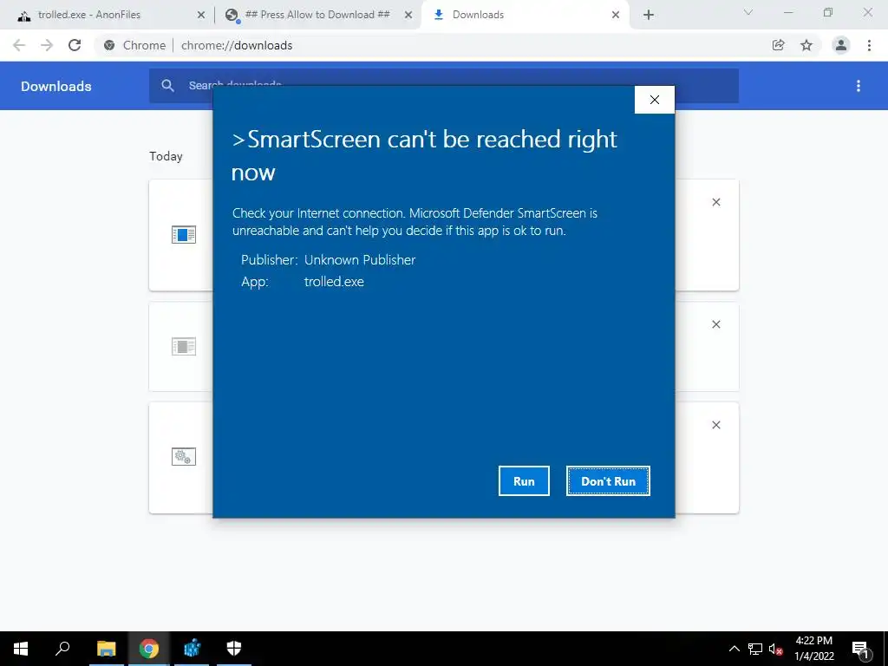The width and height of the screenshot is (888, 666).
Task: Click the search downloads magnifier icon
Action: 167,86
